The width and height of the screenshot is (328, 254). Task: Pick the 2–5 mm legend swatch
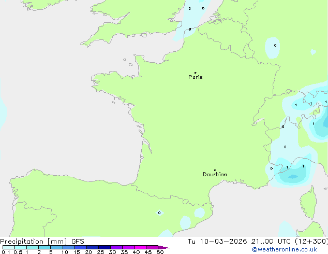pyautogui.click(x=44, y=247)
